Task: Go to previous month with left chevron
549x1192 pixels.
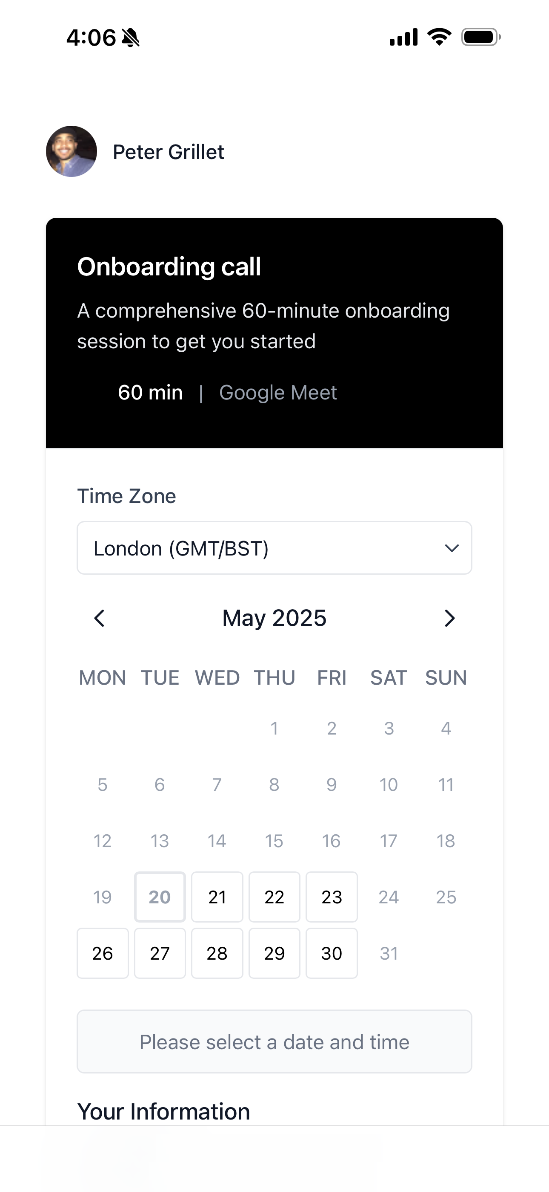Action: pyautogui.click(x=99, y=618)
